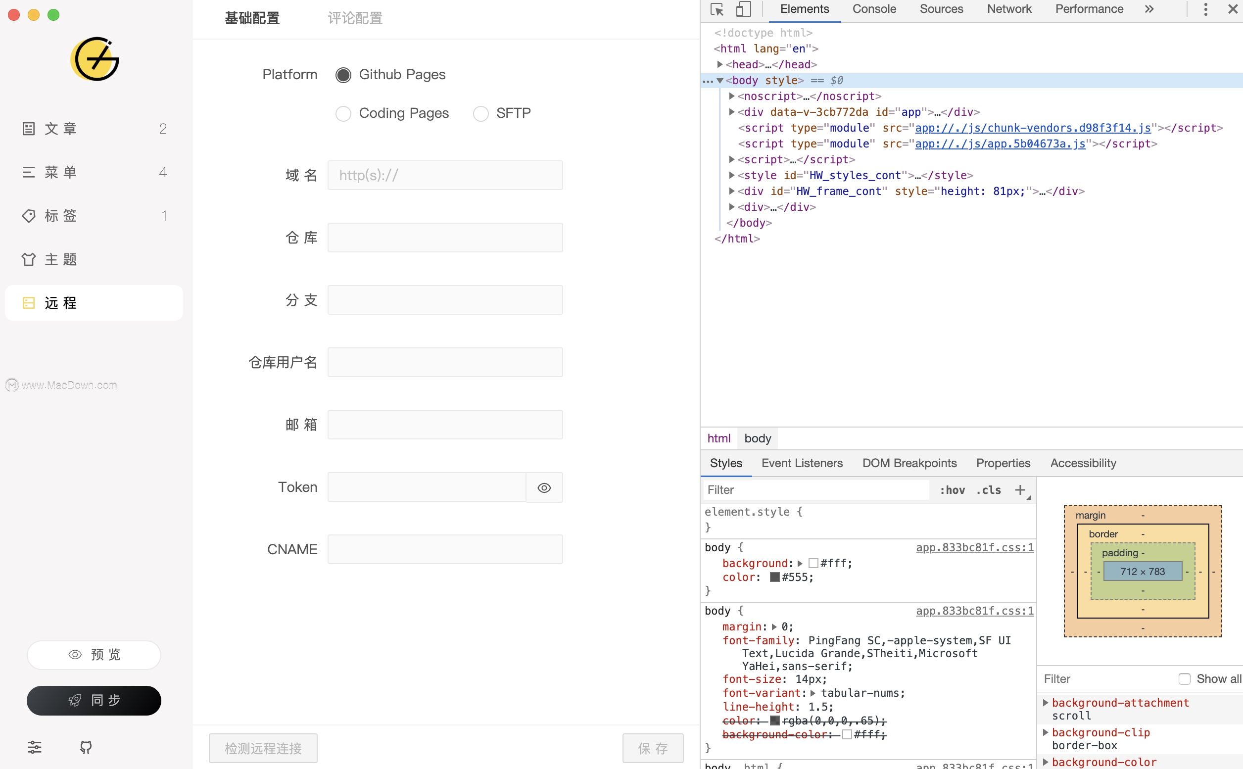
Task: Toggle DevTools device toolbar icon
Action: click(744, 9)
